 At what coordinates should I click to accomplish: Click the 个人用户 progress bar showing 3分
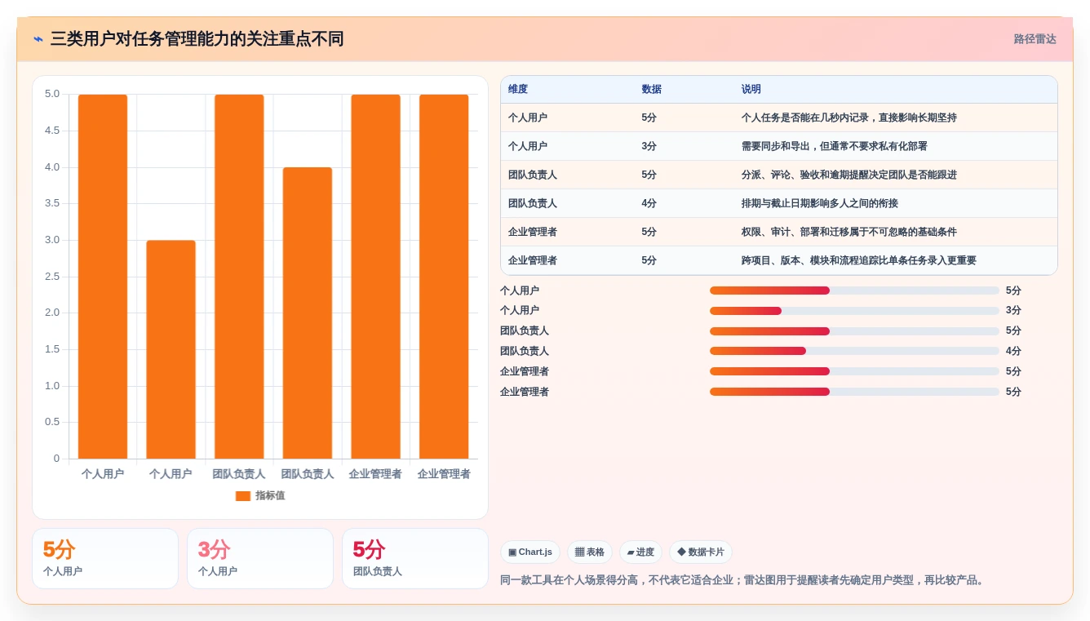point(854,311)
